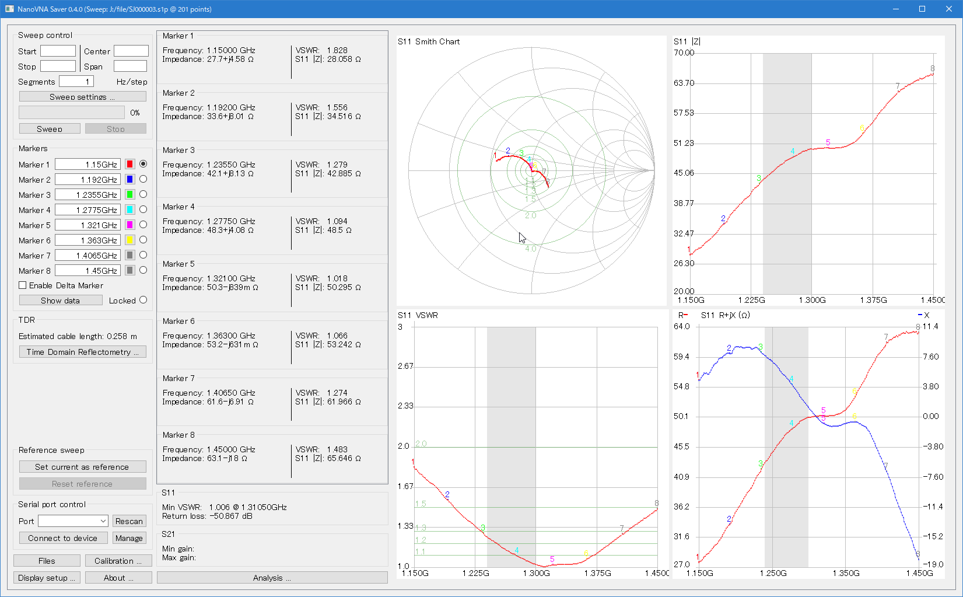Select Marker 6 radio button
Screen dimensions: 963x597
coord(143,240)
